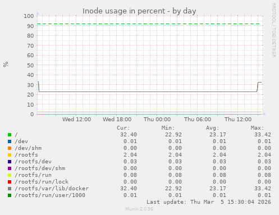Click the 30 y-axis label
This screenshot has height=215, width=279.
point(30,85)
